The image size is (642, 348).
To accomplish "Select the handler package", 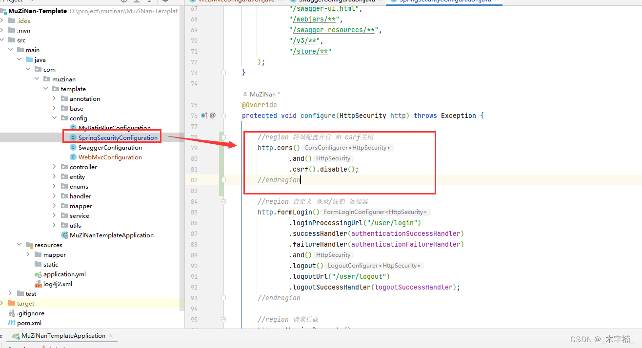I will [80, 196].
